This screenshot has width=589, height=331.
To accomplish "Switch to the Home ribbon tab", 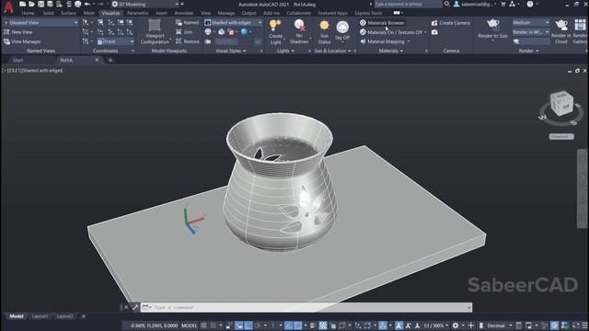I will click(28, 13).
